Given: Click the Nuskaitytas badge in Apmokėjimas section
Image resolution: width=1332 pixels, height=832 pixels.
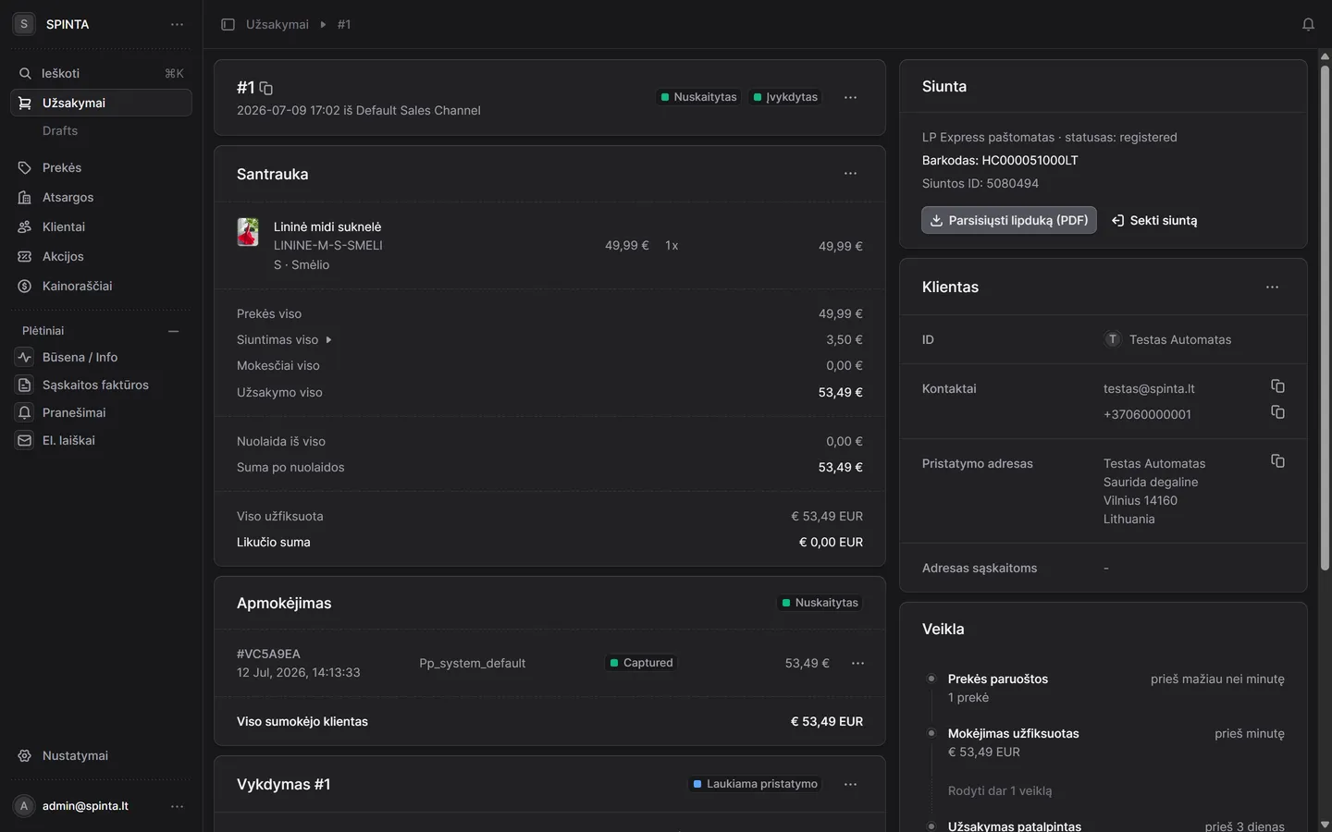Looking at the screenshot, I should coord(820,603).
